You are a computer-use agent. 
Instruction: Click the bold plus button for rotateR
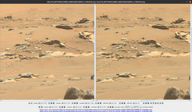[111, 107]
